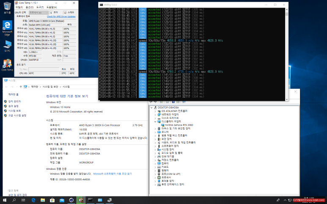Click 시스템 및 보안 breadcrumb
The height and width of the screenshot is (204, 327).
(x=50, y=87)
